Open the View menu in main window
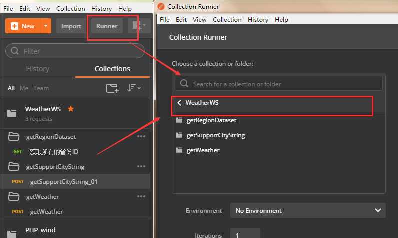The width and height of the screenshot is (398, 238). pyautogui.click(x=43, y=9)
